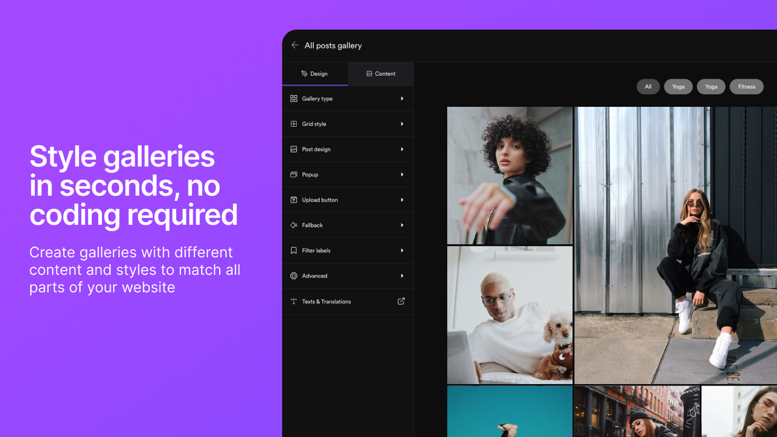Select the Fitness filter label

point(746,86)
